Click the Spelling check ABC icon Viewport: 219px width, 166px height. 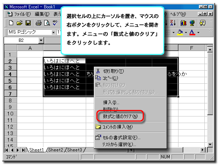[55, 23]
